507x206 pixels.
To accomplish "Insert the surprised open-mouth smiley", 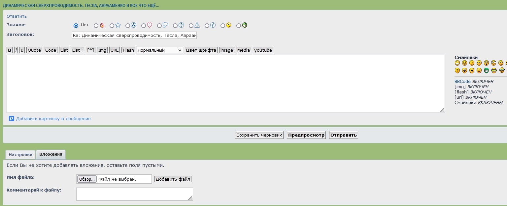I will coord(486,63).
